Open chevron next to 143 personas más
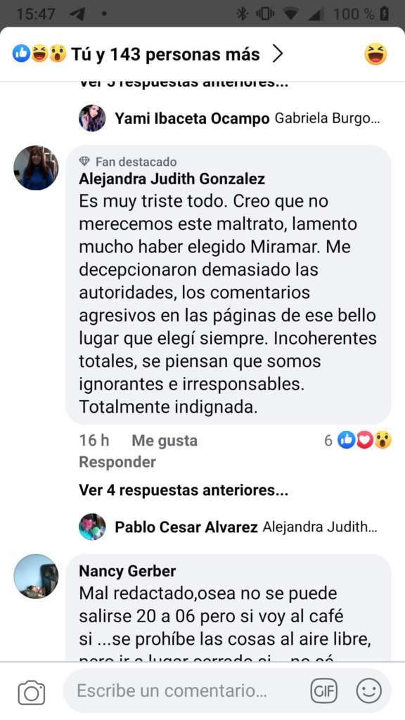 pyautogui.click(x=277, y=54)
